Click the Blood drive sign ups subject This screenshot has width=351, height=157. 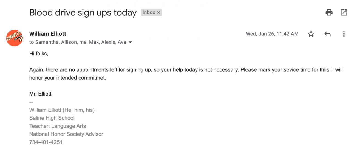coord(83,13)
